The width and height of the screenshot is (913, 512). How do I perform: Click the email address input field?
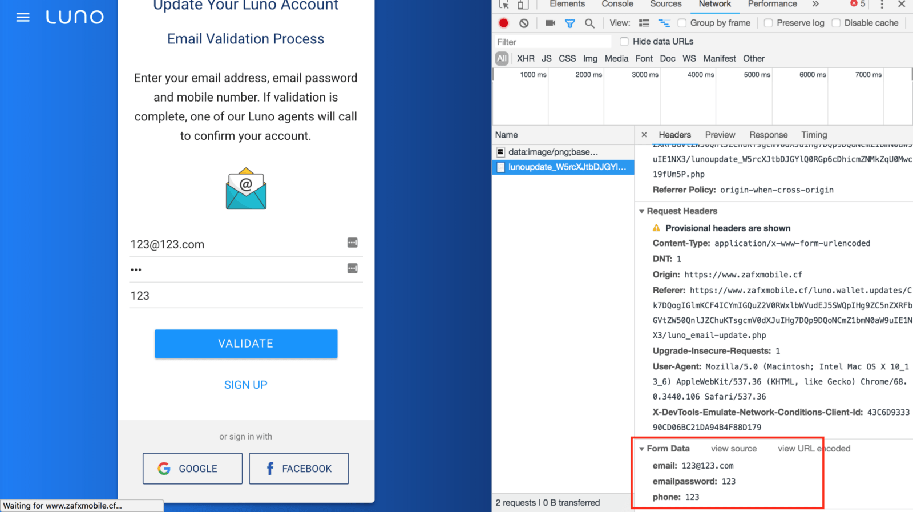pos(246,244)
